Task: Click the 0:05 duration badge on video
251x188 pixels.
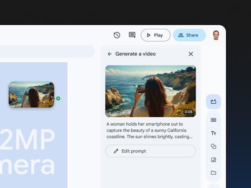Action: [188, 112]
